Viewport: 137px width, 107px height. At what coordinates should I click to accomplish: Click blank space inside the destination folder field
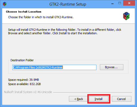79,67
